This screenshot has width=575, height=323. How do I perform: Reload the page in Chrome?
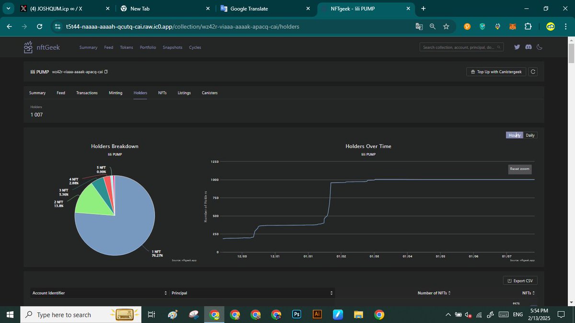[x=39, y=27]
